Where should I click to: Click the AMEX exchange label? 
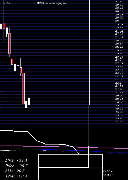pyautogui.click(x=6, y=3)
